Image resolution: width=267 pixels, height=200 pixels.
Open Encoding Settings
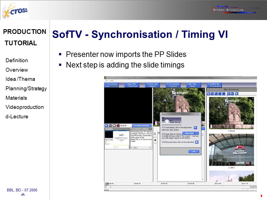142,126
